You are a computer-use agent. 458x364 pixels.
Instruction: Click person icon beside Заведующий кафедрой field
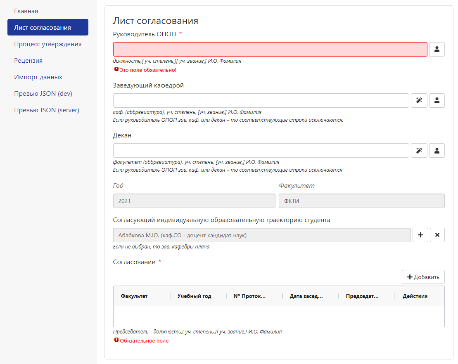(x=437, y=100)
